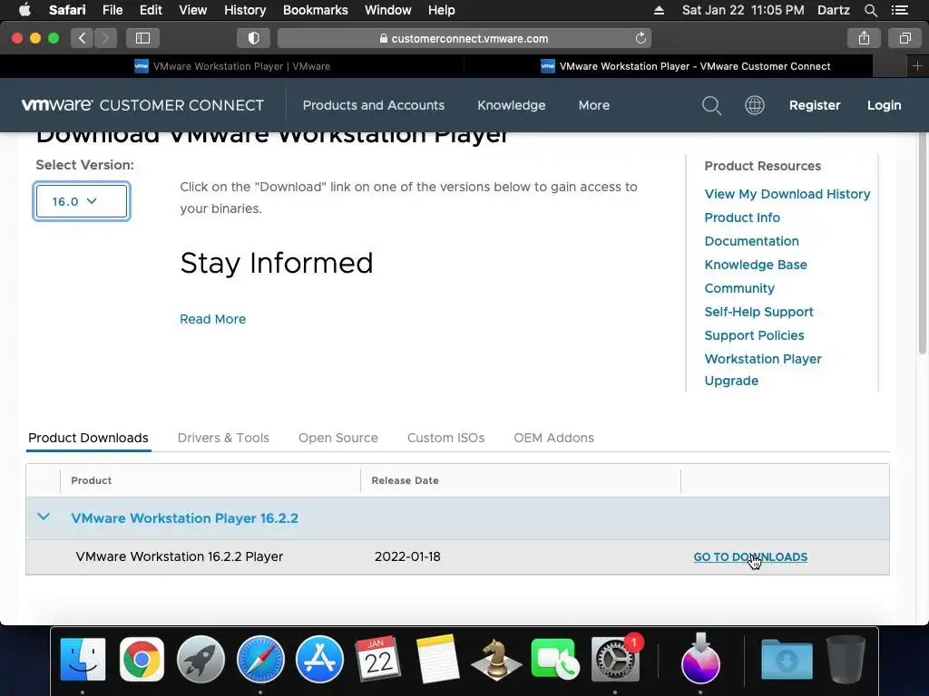Click the eject icon in the menu bar
Image resolution: width=929 pixels, height=696 pixels.
(x=659, y=10)
